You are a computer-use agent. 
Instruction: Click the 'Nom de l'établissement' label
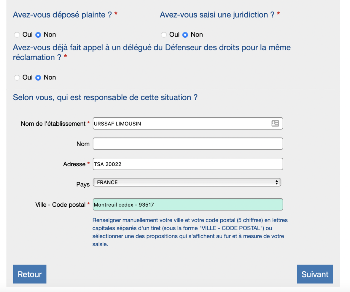[53, 124]
